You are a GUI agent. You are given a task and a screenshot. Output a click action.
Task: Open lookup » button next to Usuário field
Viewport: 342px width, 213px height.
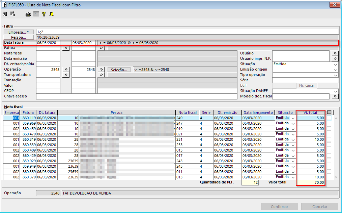[x=335, y=53]
